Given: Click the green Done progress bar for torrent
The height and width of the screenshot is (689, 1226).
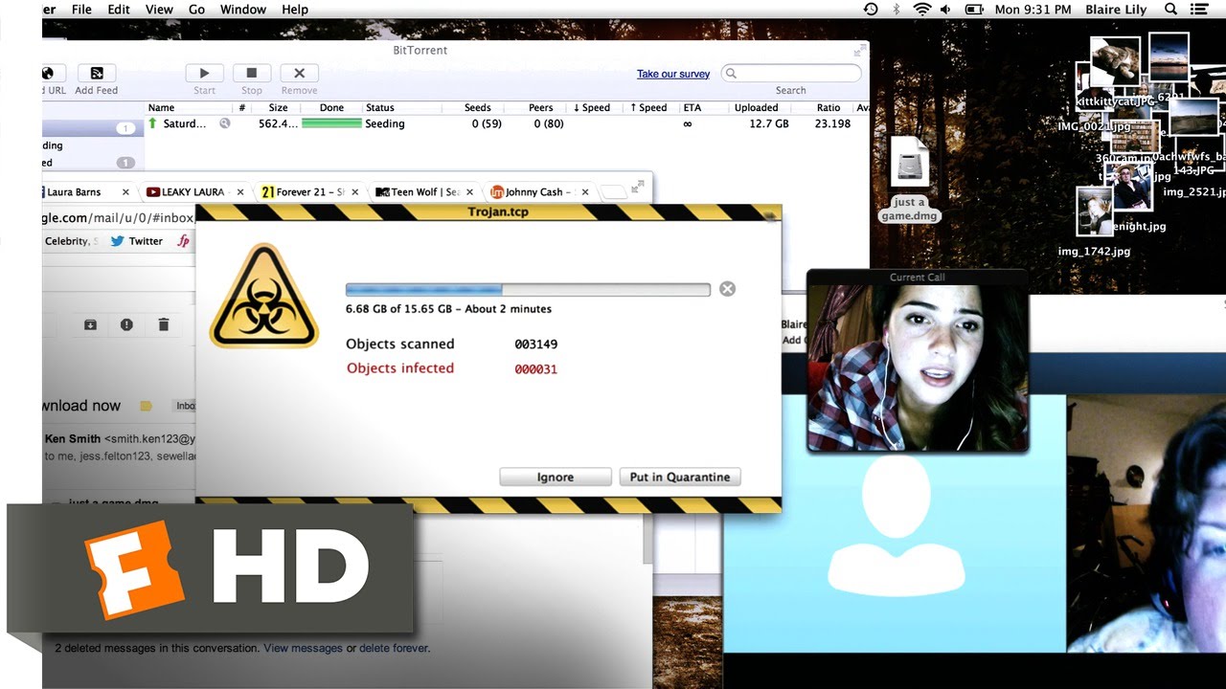Looking at the screenshot, I should [331, 123].
